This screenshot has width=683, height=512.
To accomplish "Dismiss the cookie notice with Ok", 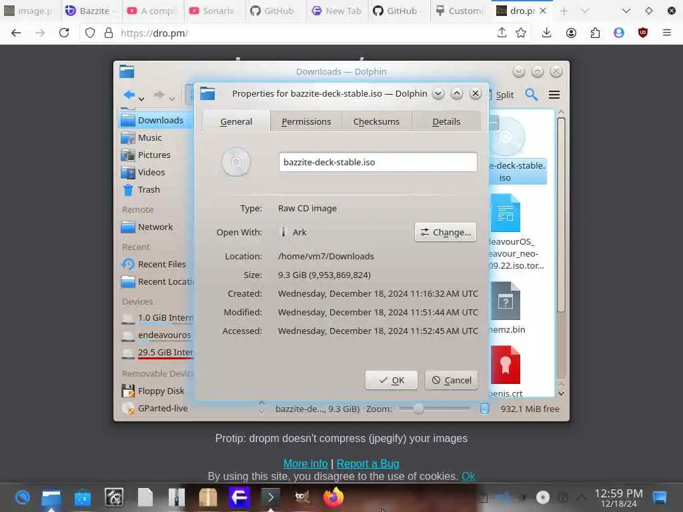I will coord(468,476).
